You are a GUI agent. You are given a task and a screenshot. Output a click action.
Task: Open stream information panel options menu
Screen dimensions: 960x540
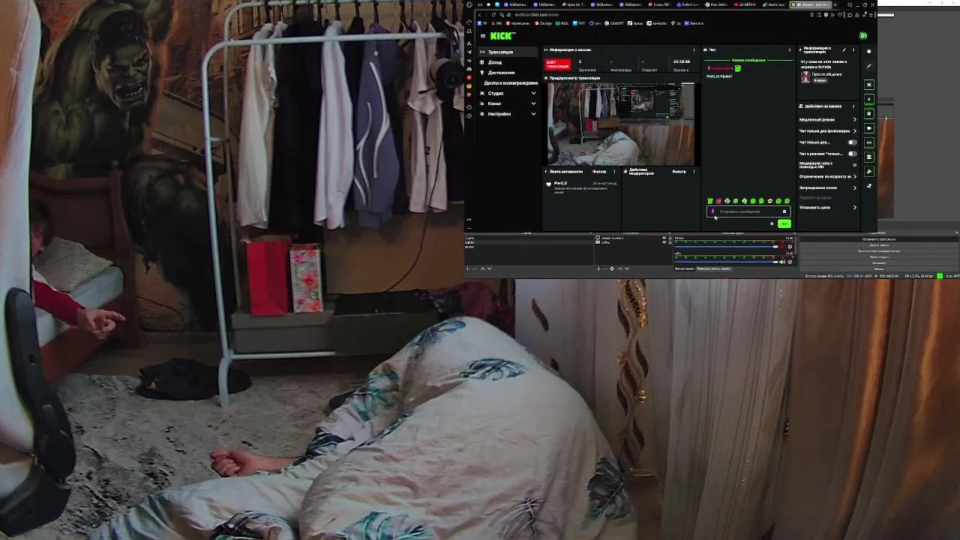pos(853,49)
